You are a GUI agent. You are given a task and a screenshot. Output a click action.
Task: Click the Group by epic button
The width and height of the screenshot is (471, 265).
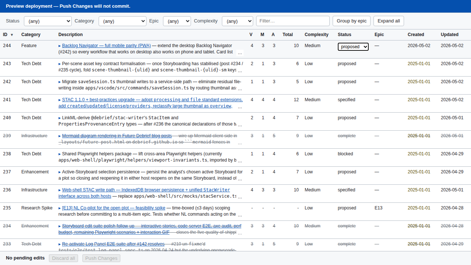click(x=352, y=21)
